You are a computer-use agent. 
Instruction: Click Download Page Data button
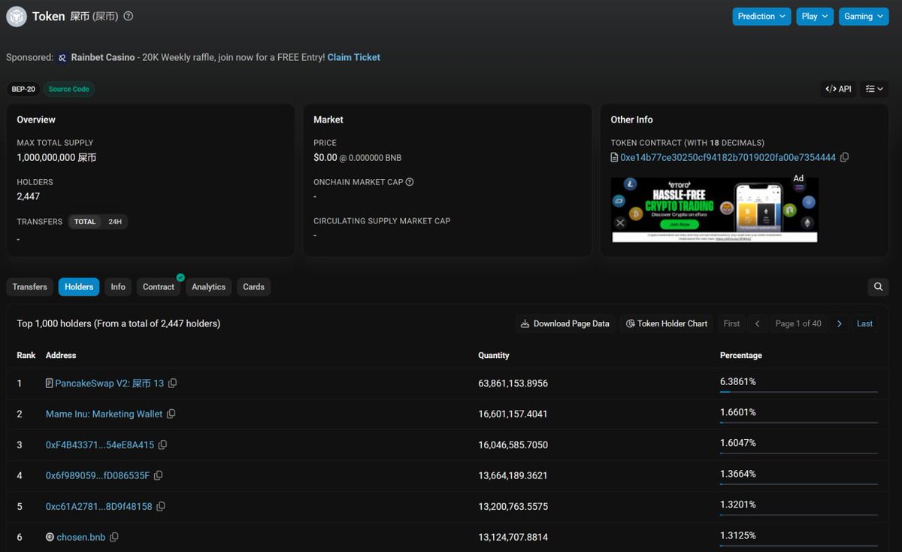pos(565,323)
